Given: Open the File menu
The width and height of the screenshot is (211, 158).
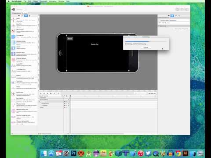Looking at the screenshot, I should 25,1.
